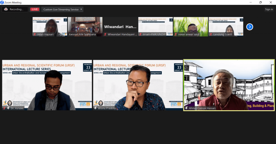
Task: Click the red LIVE badge
Action: point(34,9)
